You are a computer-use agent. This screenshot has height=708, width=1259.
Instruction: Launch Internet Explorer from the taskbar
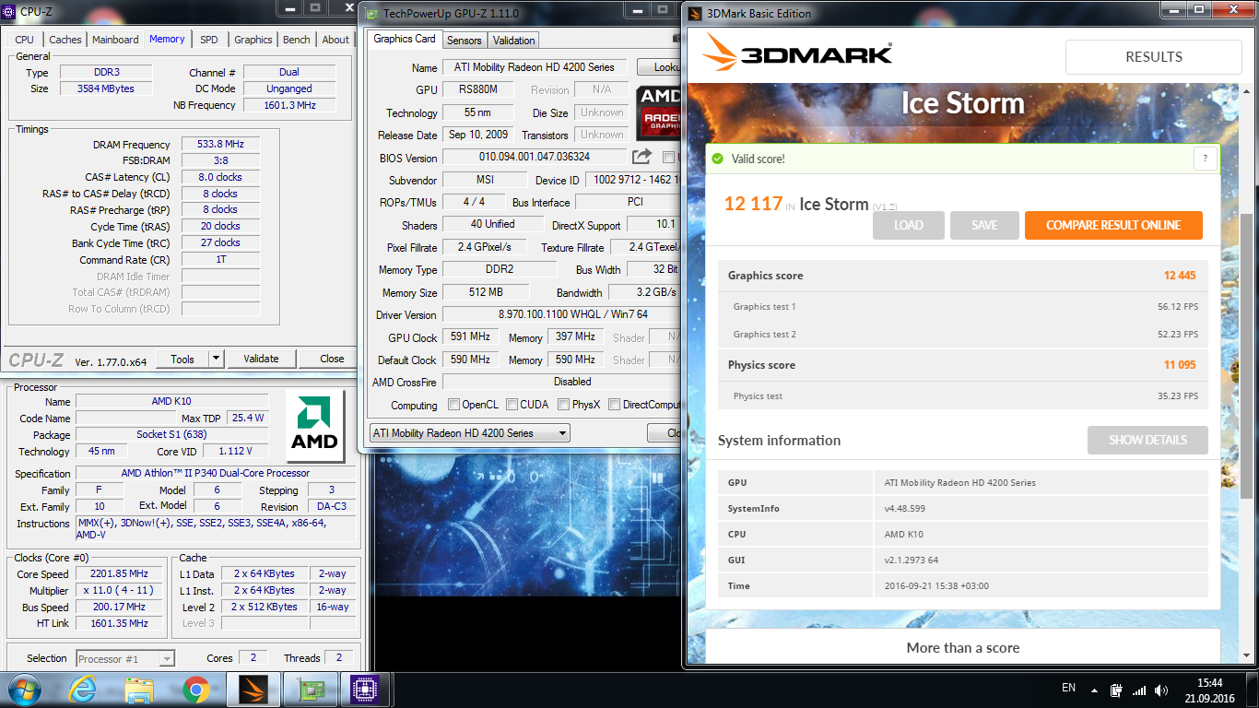click(x=82, y=690)
